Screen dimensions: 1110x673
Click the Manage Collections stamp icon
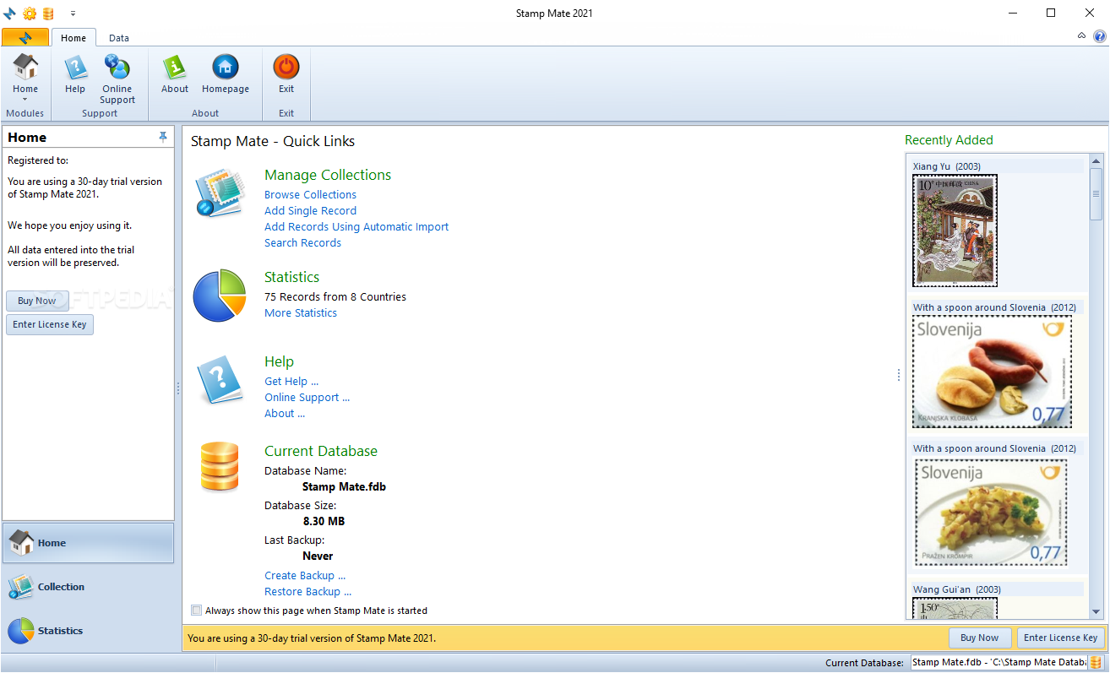220,193
